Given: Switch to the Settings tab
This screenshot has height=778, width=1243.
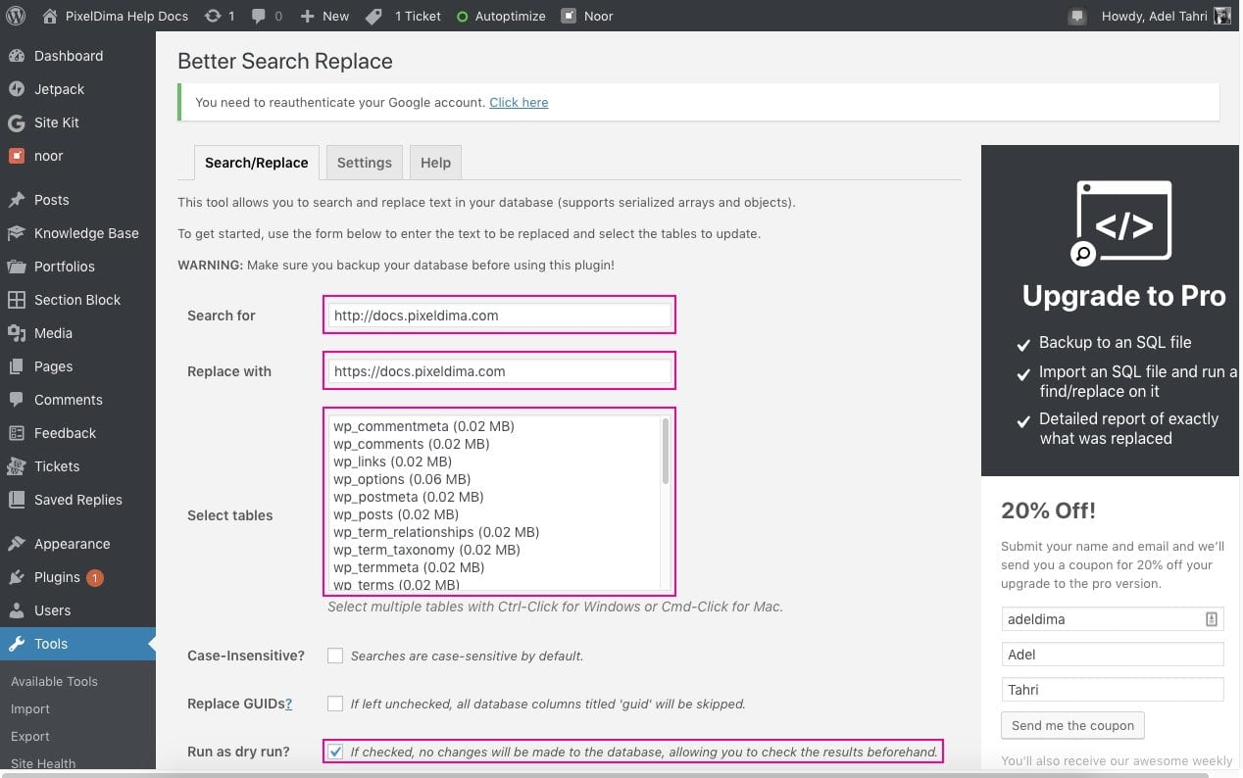Looking at the screenshot, I should (364, 162).
